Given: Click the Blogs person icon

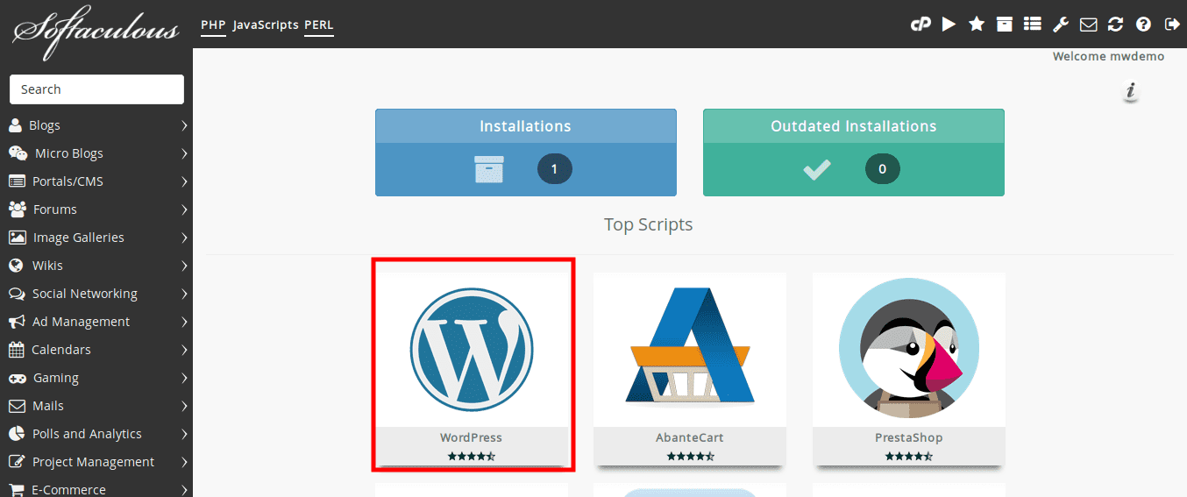Looking at the screenshot, I should click(x=15, y=125).
